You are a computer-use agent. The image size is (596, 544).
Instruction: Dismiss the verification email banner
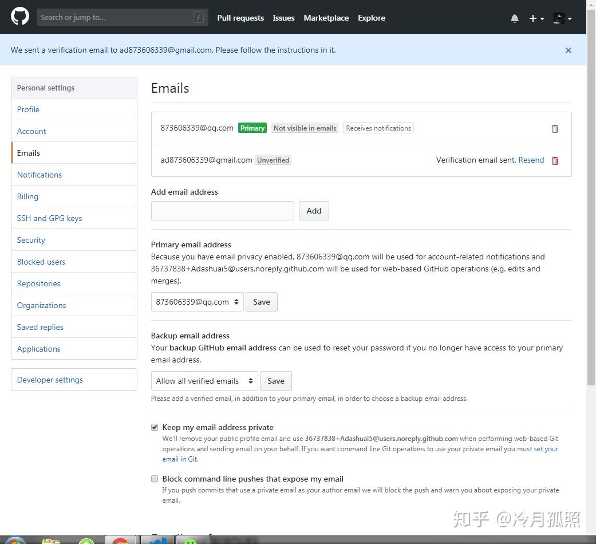[x=568, y=50]
